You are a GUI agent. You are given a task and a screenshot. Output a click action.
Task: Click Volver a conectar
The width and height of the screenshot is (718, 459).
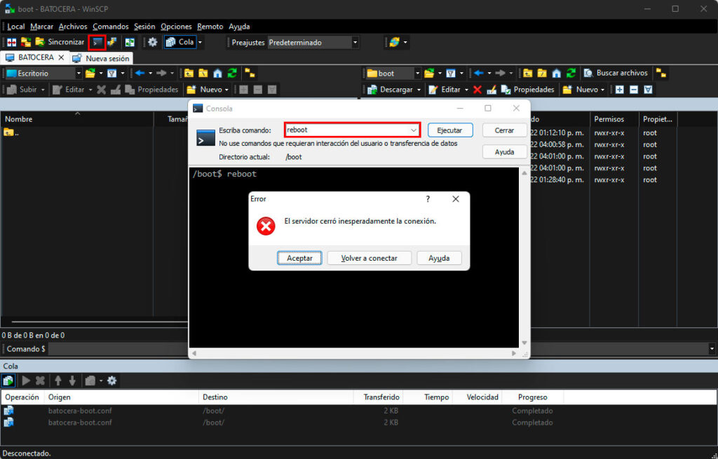click(369, 258)
